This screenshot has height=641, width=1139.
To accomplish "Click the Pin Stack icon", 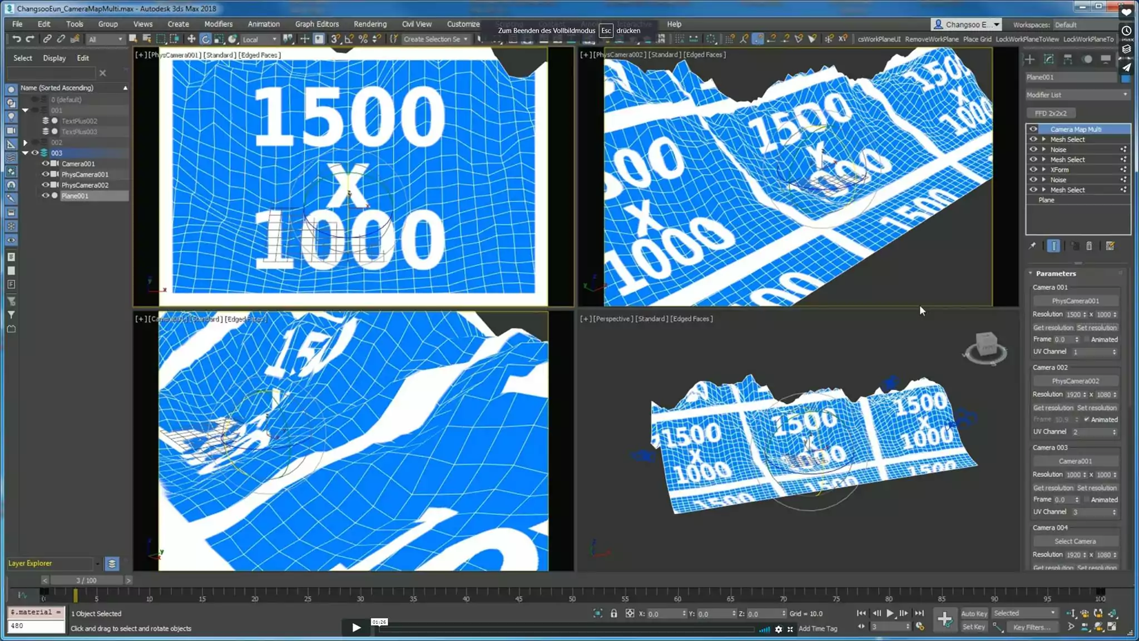I will [x=1032, y=246].
